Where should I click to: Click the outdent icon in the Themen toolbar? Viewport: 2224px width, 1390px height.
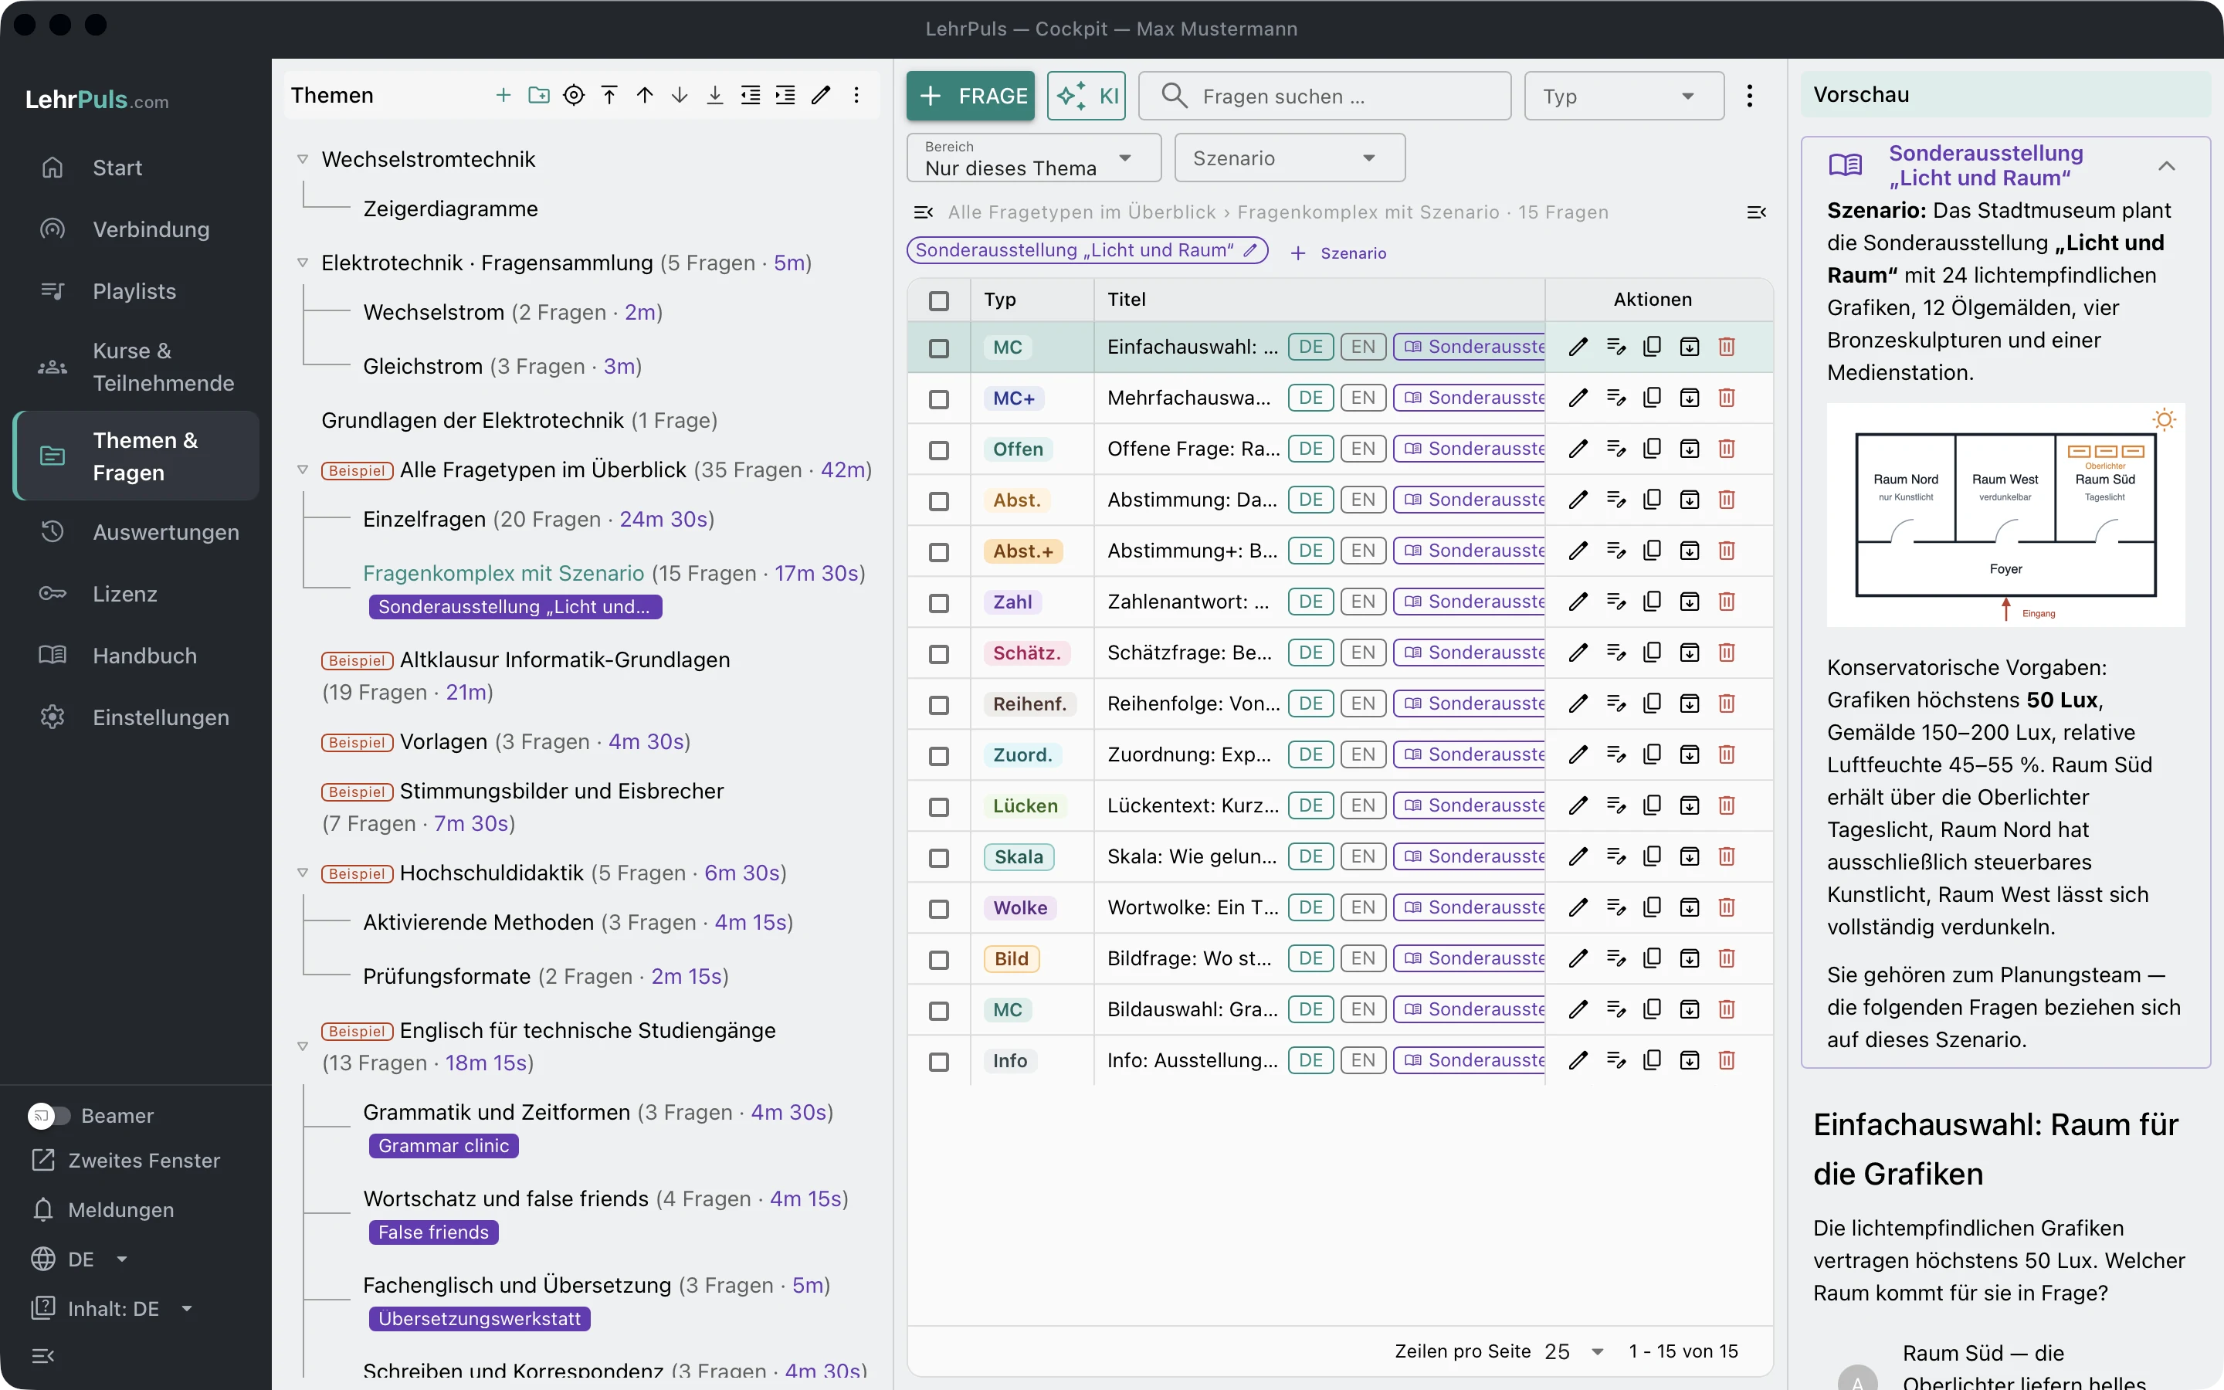tap(751, 96)
